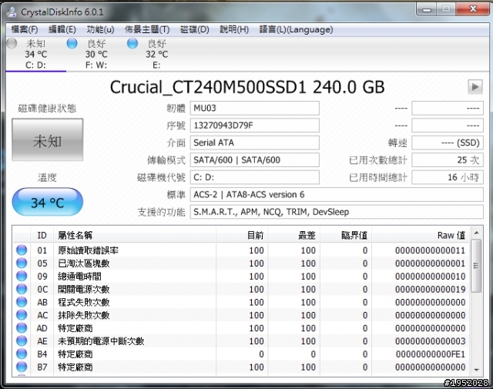Click status dot of attribute 0C
This screenshot has width=493, height=389.
pos(22,289)
